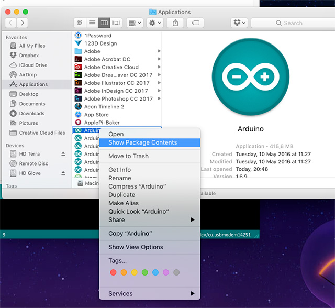This screenshot has height=308, width=335.
Task: Choose Show Package Contents
Action: pyautogui.click(x=142, y=142)
